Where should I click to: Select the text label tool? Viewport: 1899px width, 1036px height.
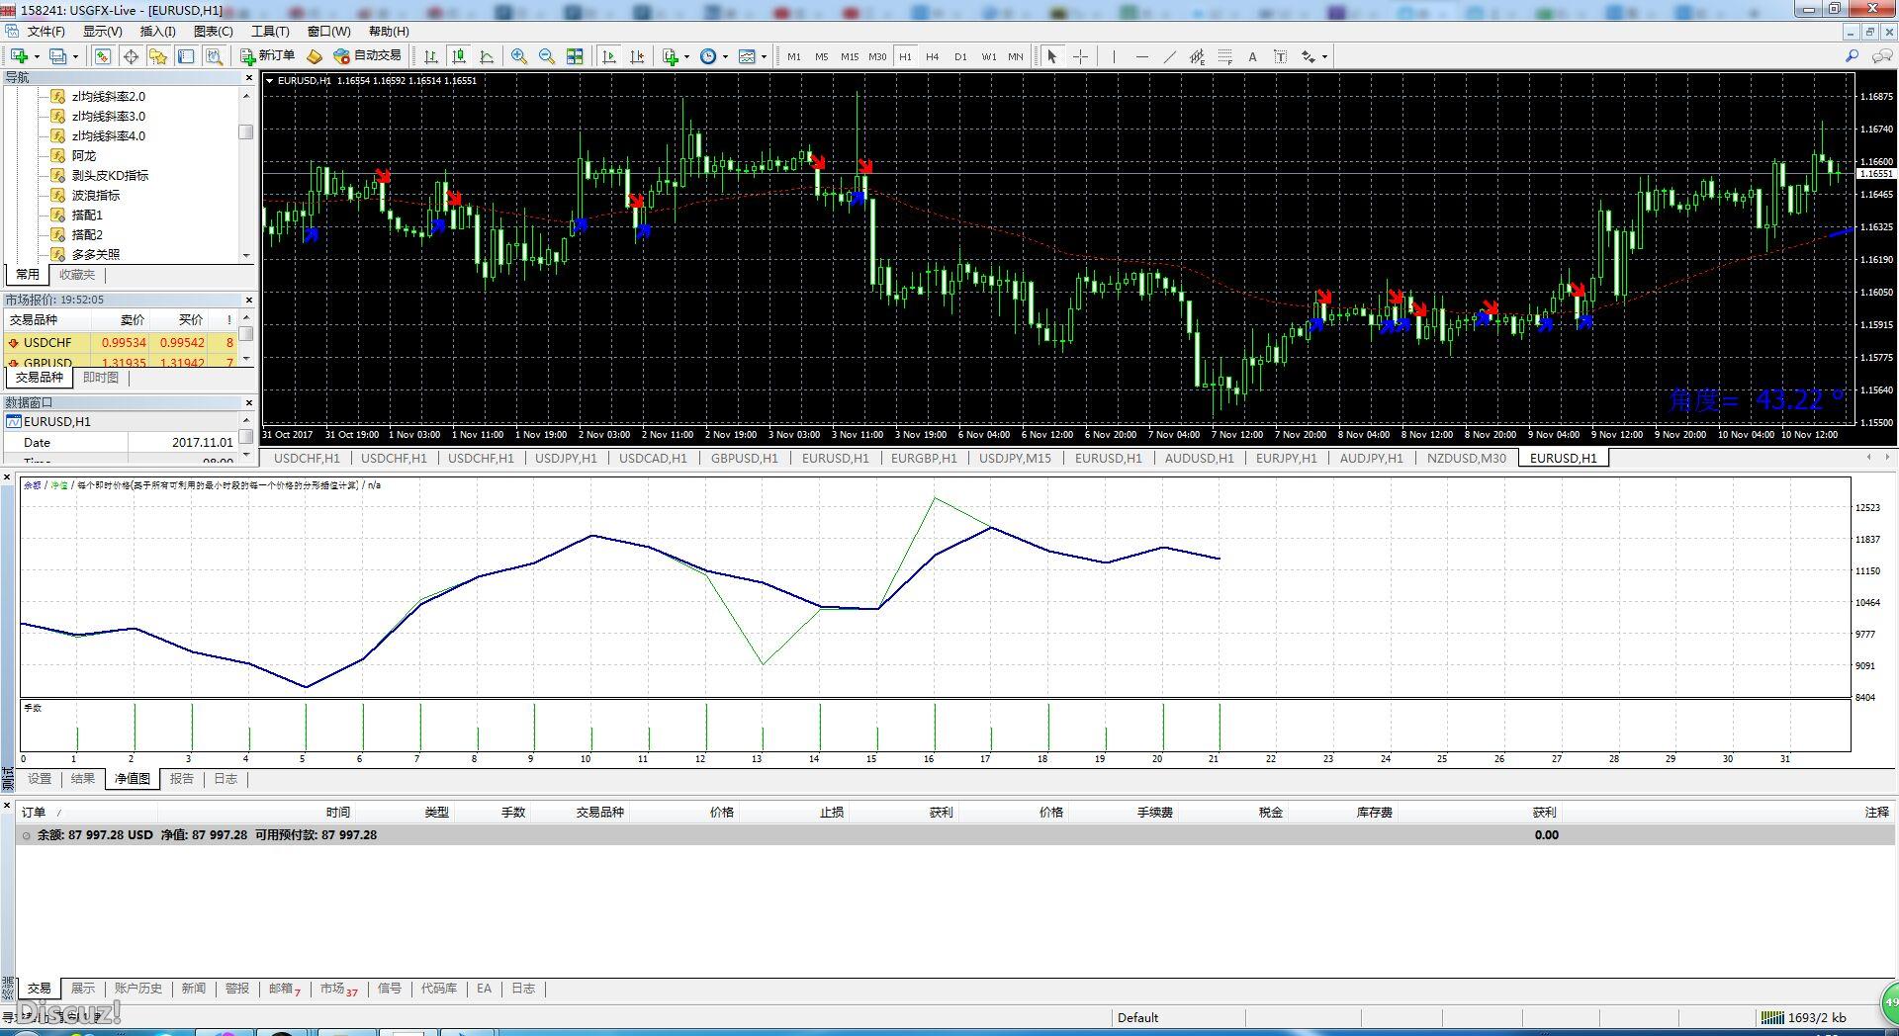(1280, 56)
